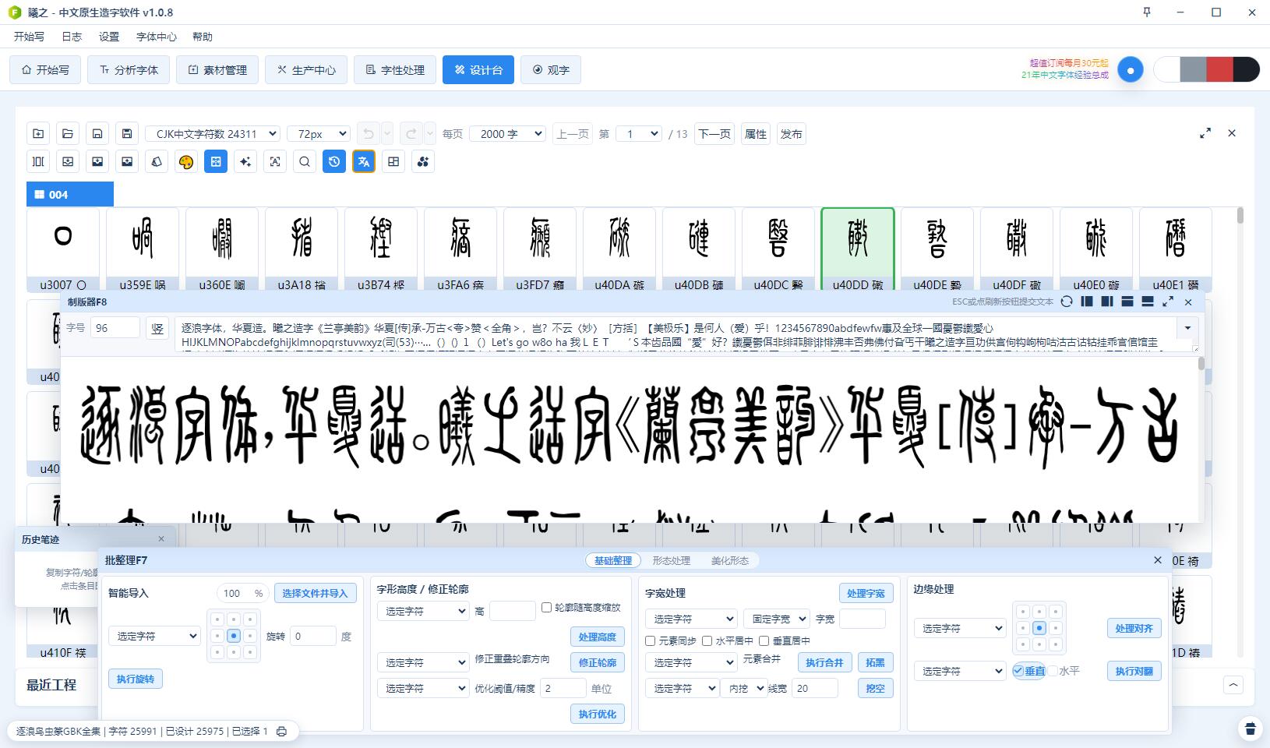Open the 字体中心 menu
This screenshot has height=748, width=1270.
coord(156,37)
